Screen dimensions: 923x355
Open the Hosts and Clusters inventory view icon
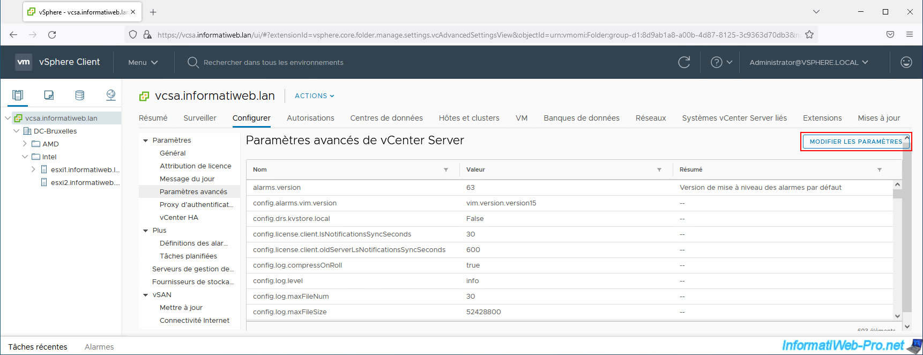(x=18, y=95)
